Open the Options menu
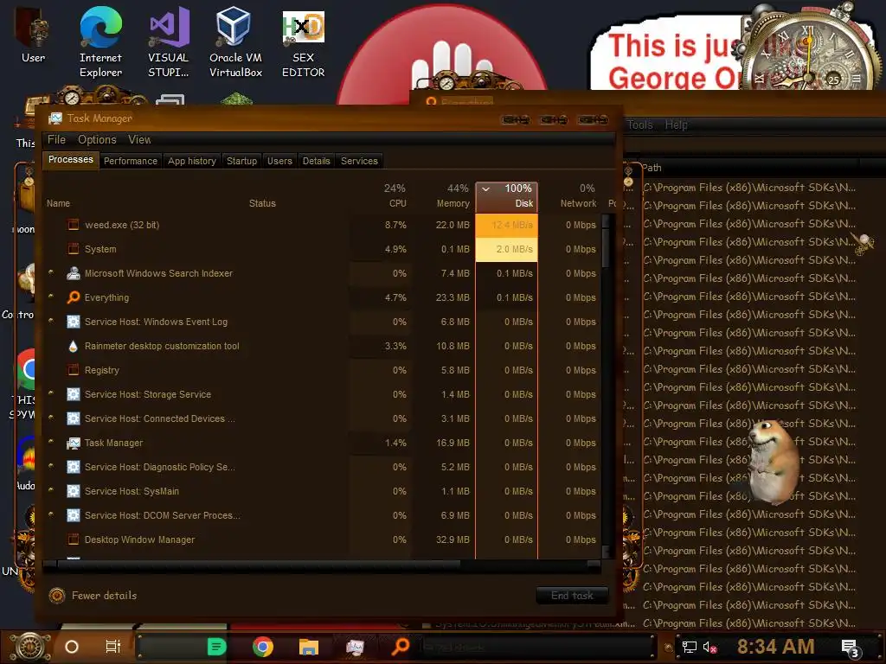Image resolution: width=886 pixels, height=664 pixels. (97, 139)
